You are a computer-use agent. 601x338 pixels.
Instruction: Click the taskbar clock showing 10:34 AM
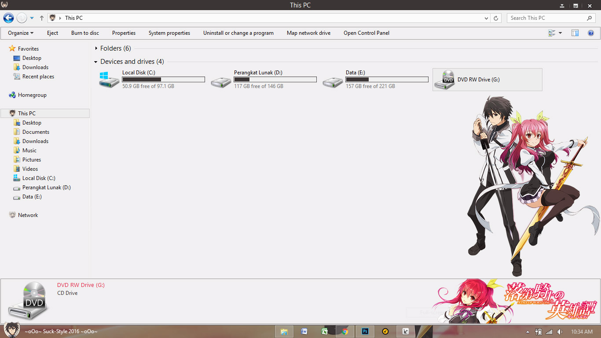(x=582, y=332)
